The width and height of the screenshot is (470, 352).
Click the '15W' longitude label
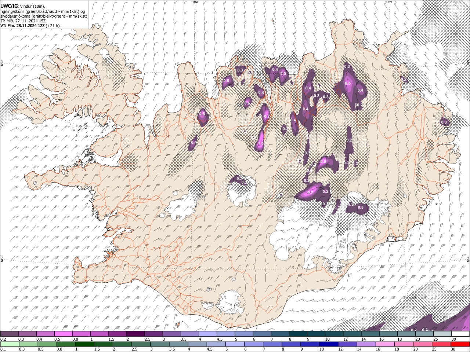(388, 2)
